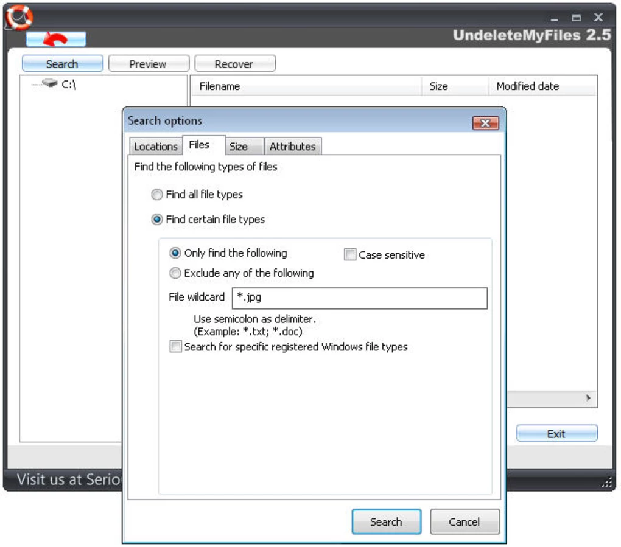Click the scrollbar right arrow in file list
Viewport: 621px width, 547px height.
(588, 398)
